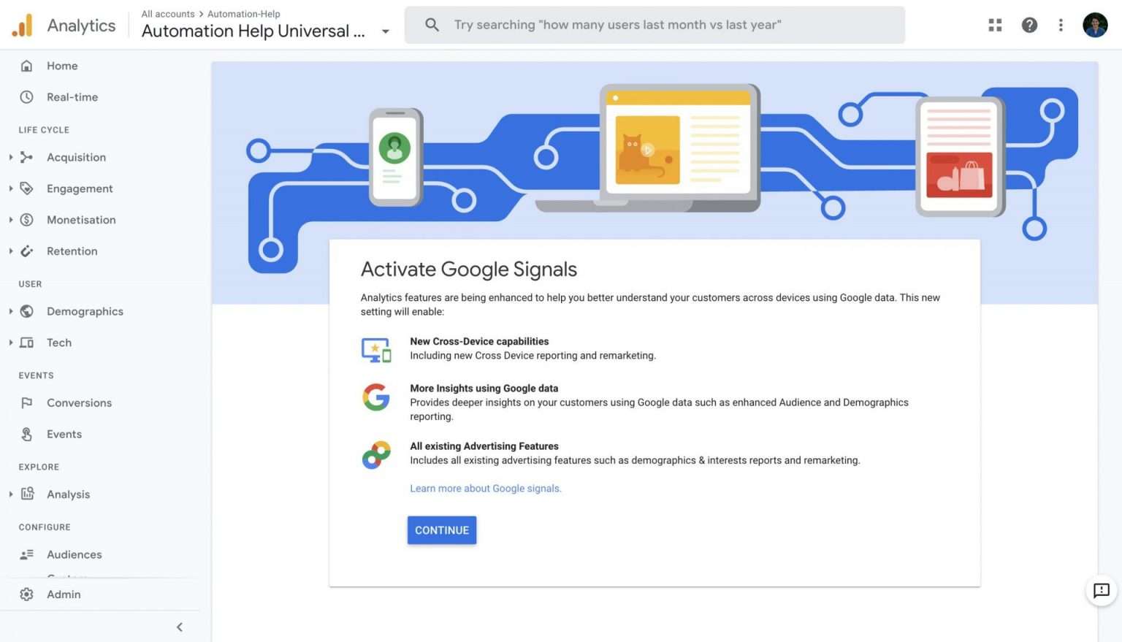Expand the Demographics section arrow

11,311
